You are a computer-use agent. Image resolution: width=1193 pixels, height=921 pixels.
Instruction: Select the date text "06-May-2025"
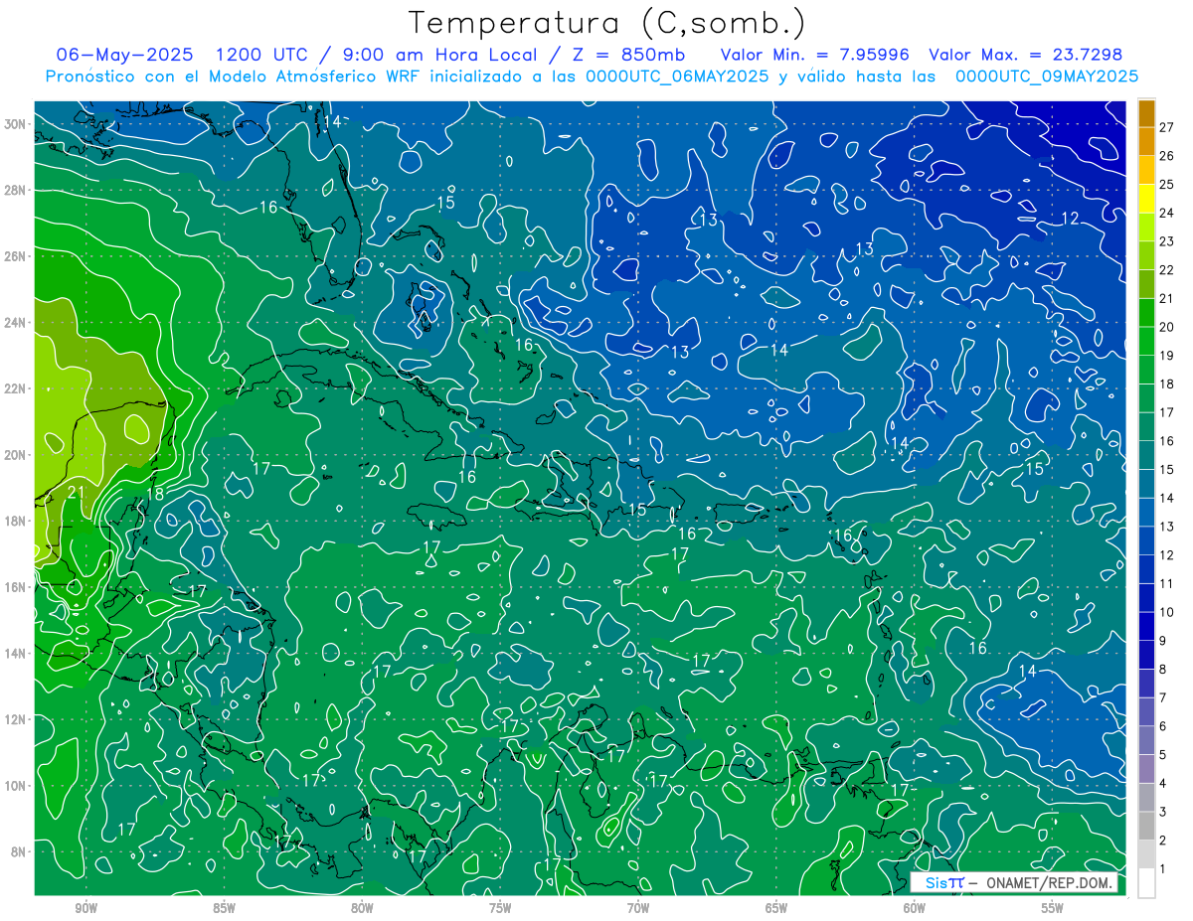click(125, 54)
